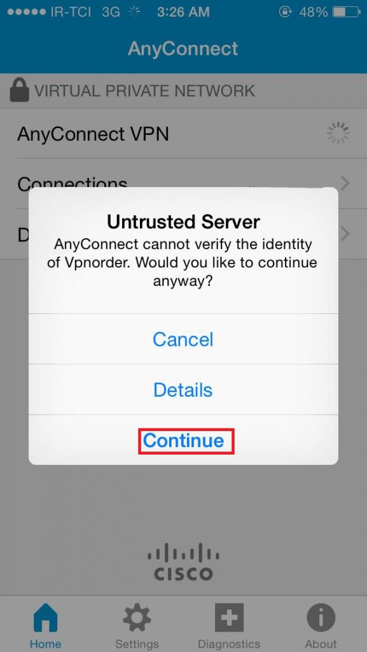Expand the Connections row chevron

(345, 183)
